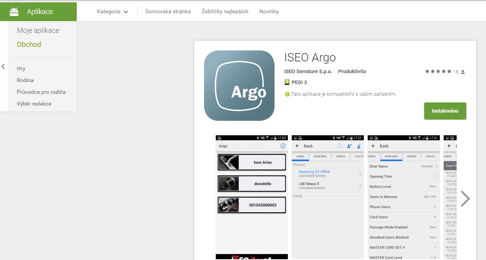Select Obchod in sidebar
Screen dimensions: 486x260
click(29, 45)
